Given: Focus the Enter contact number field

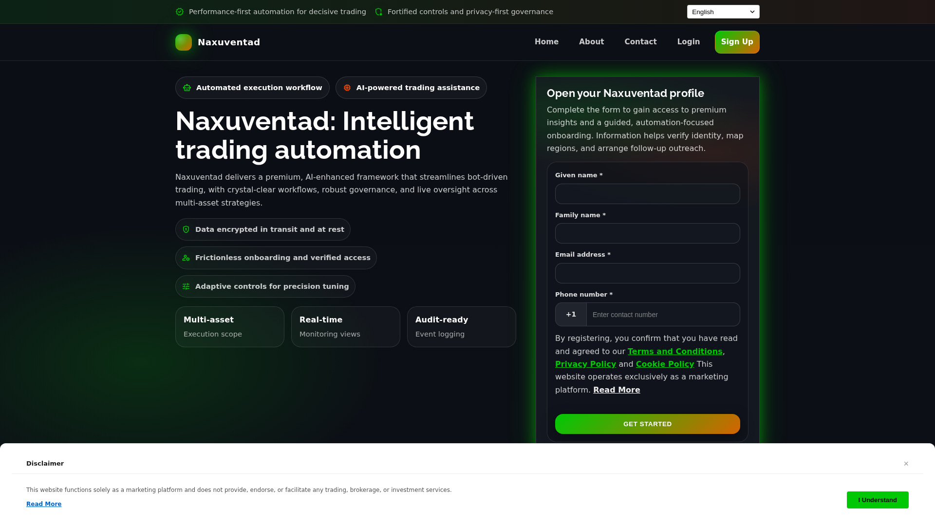Looking at the screenshot, I should [x=663, y=315].
